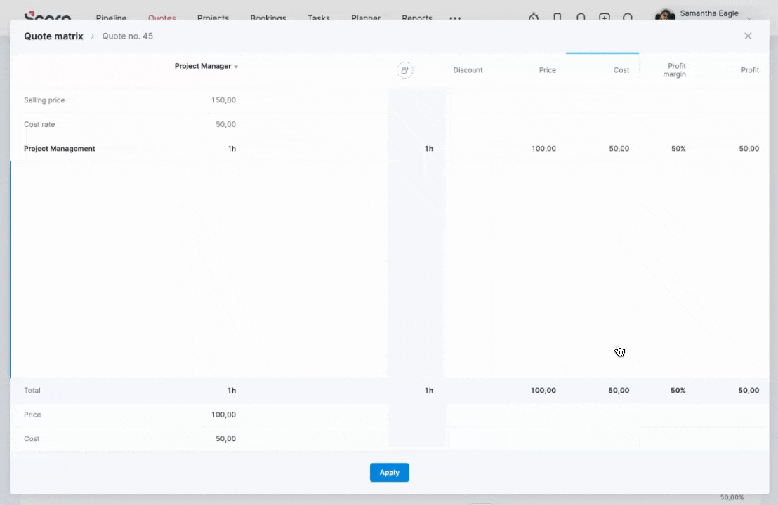Click the footer Cost row label
778x505 pixels.
click(32, 439)
